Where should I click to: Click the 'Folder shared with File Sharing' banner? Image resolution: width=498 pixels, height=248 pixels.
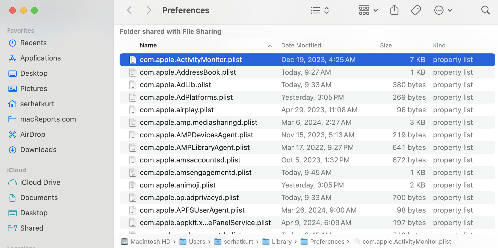point(170,32)
